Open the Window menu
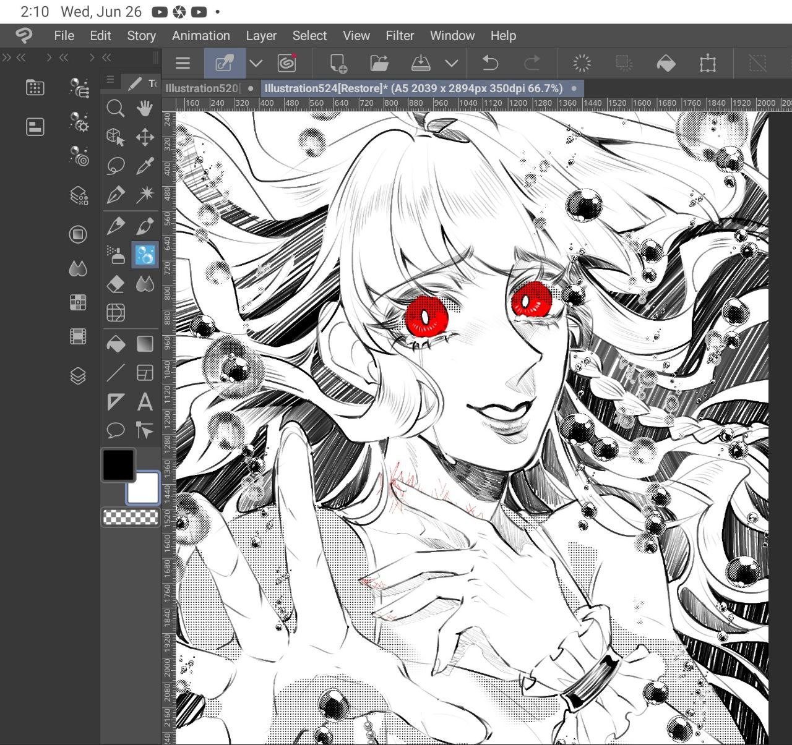 click(x=452, y=36)
